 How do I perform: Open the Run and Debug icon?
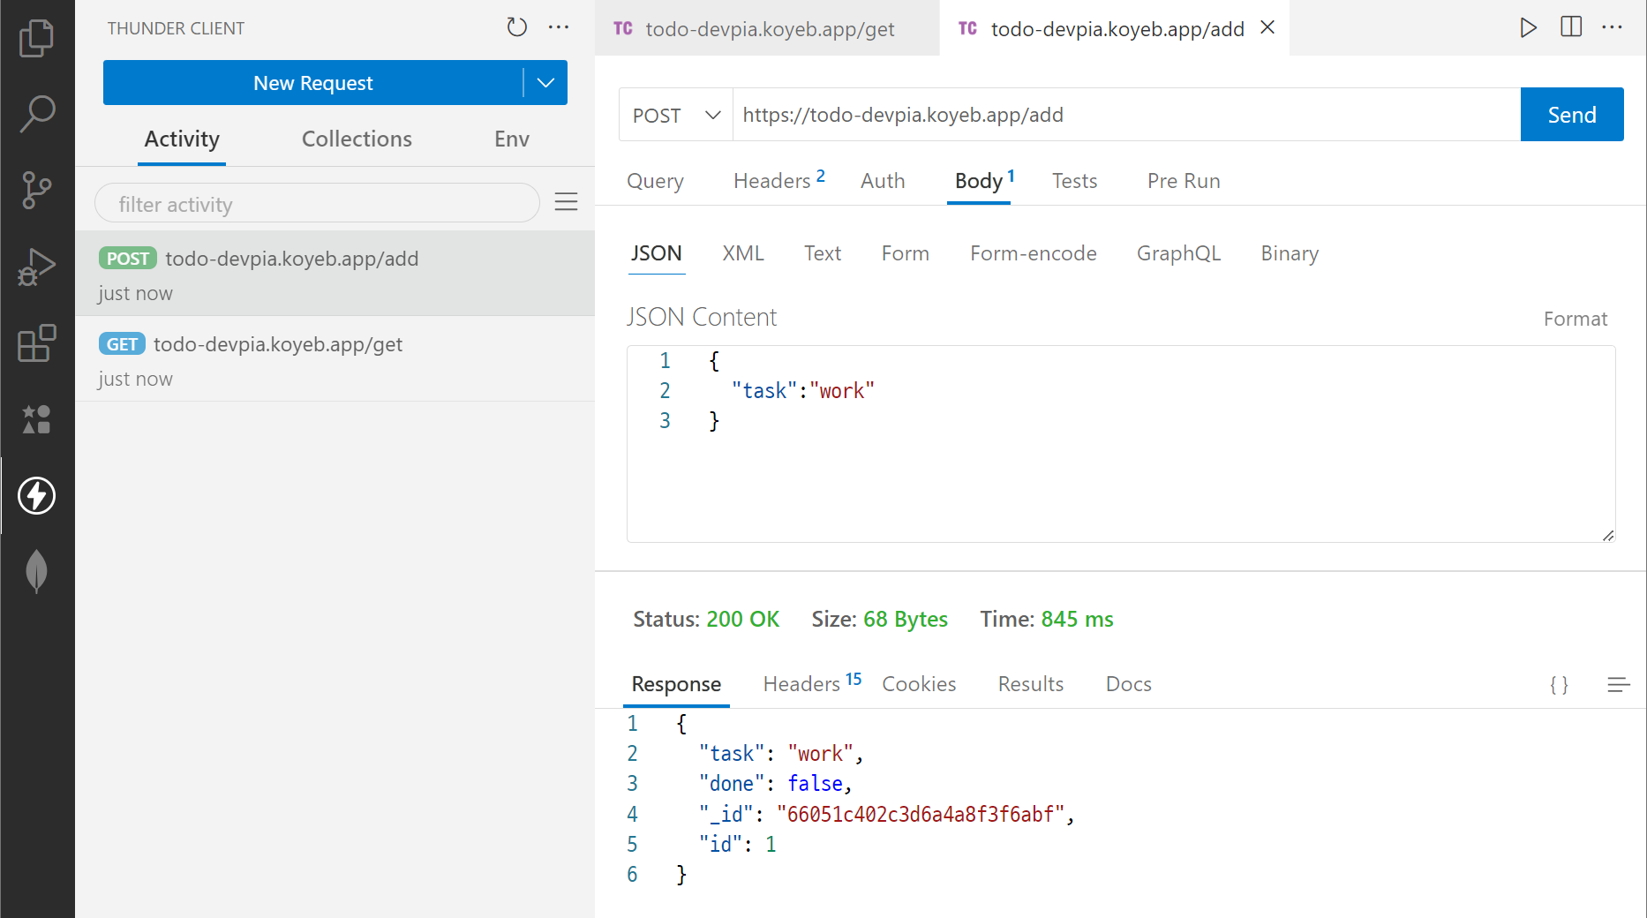tap(37, 267)
